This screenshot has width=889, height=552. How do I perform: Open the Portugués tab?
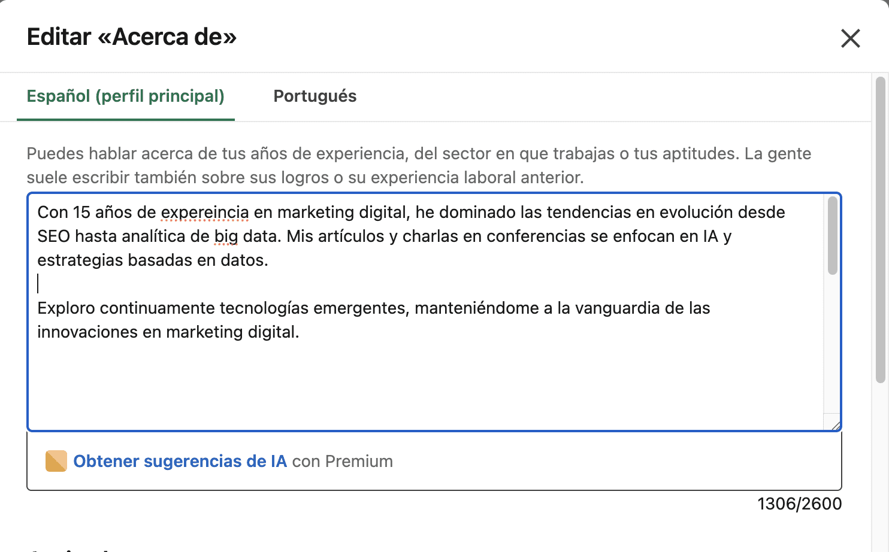315,96
